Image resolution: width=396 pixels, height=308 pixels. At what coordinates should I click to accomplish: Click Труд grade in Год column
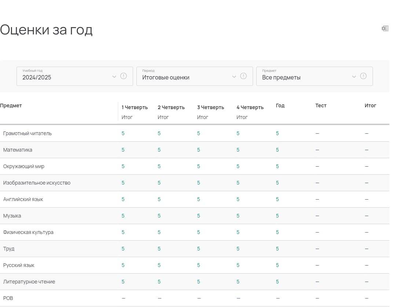click(x=278, y=249)
